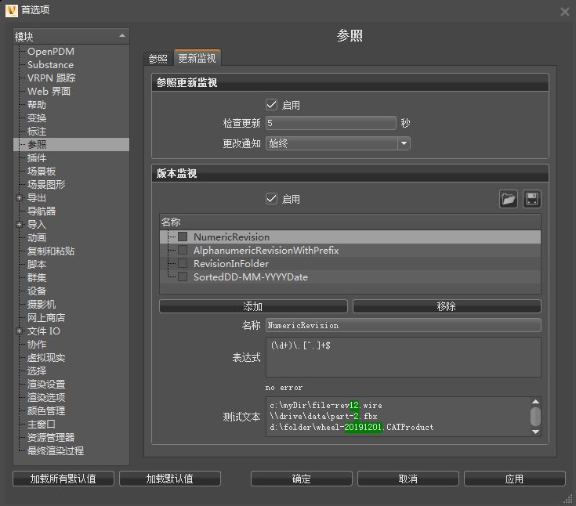Click 加载所有默认值 button
Screen dimensions: 576x506
pyautogui.click(x=63, y=479)
